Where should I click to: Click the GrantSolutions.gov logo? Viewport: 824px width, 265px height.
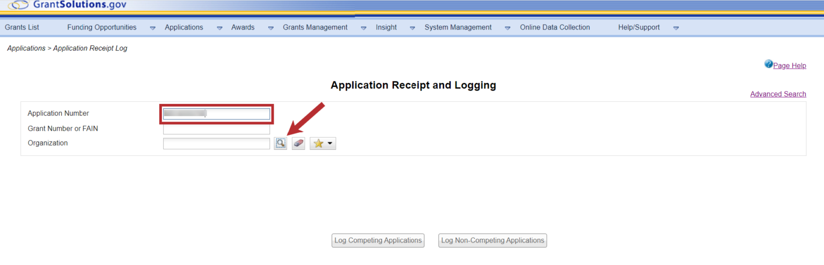point(67,5)
